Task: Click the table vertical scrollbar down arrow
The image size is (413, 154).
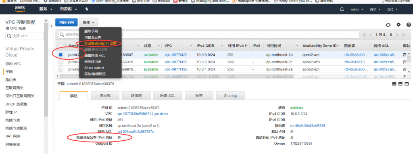Action: click(x=409, y=72)
